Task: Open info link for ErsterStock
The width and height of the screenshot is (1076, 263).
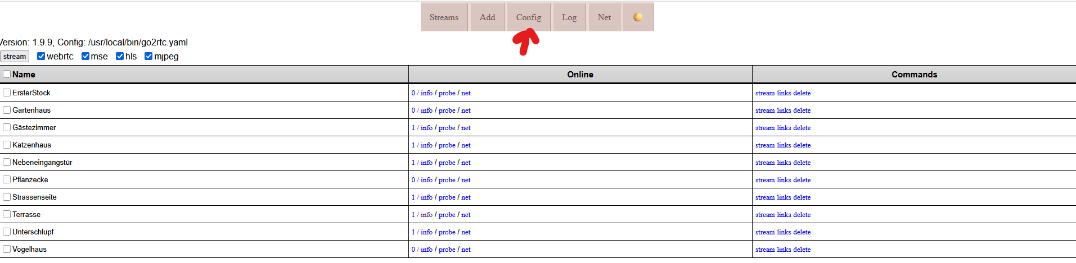Action: (426, 93)
